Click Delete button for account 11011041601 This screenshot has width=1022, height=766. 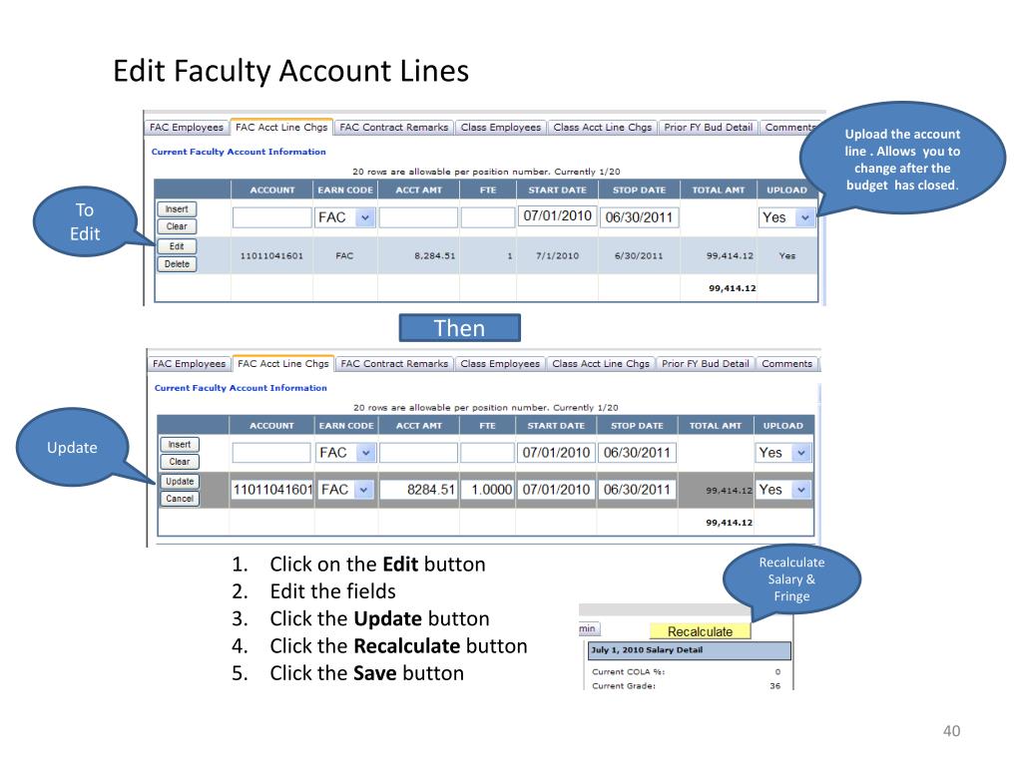[177, 263]
